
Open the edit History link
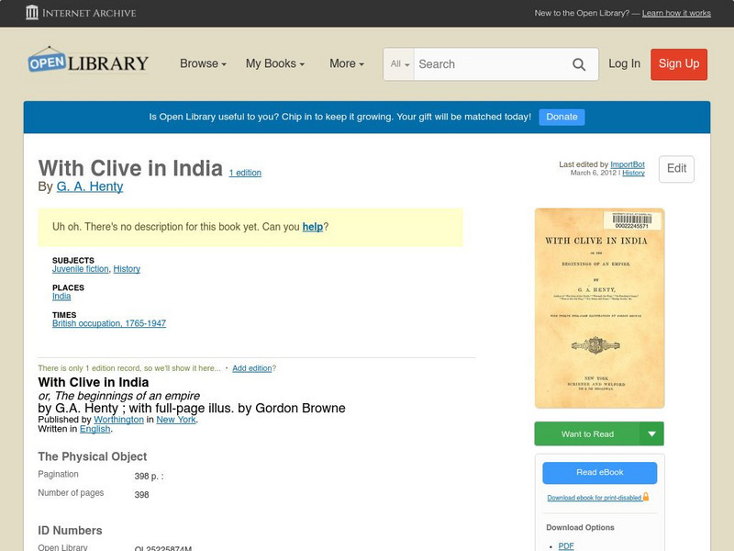pyautogui.click(x=633, y=173)
